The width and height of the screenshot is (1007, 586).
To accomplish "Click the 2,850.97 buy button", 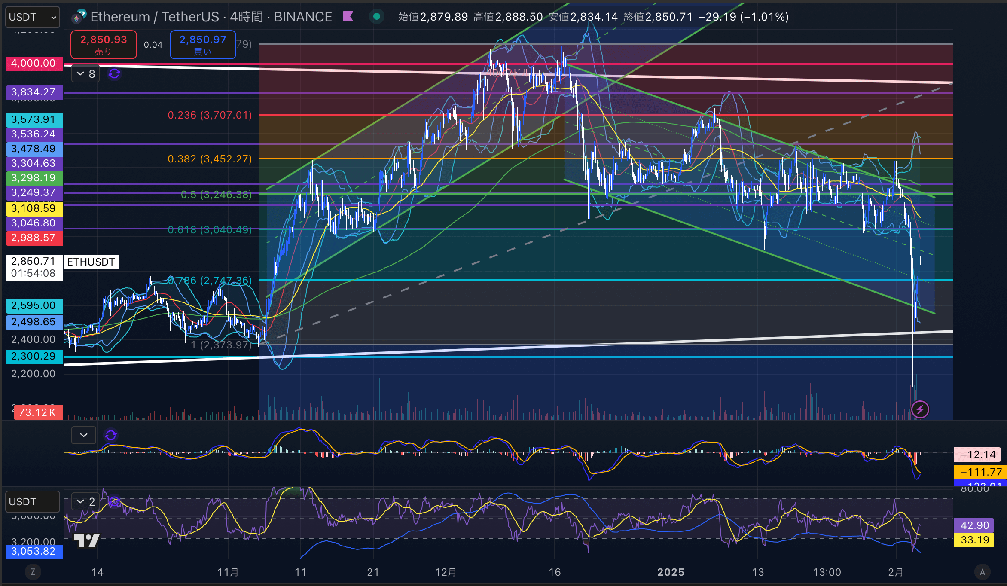I will pos(203,45).
